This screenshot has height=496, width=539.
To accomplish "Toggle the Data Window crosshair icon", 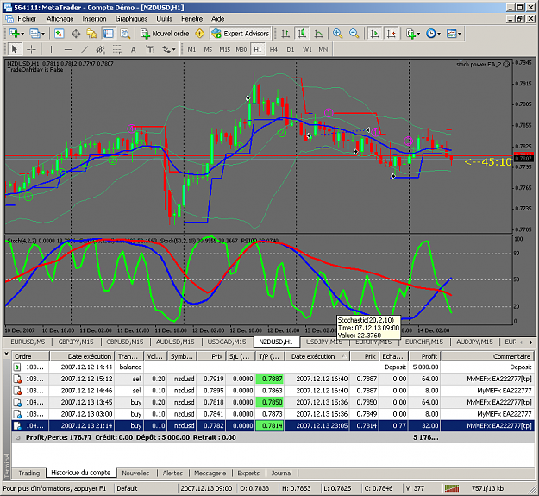I will (76, 34).
